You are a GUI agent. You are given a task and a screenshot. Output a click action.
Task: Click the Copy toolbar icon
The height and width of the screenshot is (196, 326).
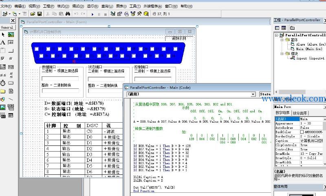tap(55, 14)
